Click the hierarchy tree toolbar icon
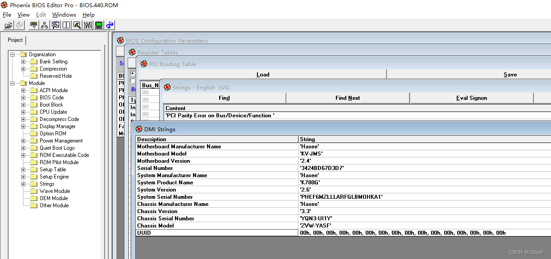Viewport: 551px width, 259px height. pyautogui.click(x=44, y=25)
